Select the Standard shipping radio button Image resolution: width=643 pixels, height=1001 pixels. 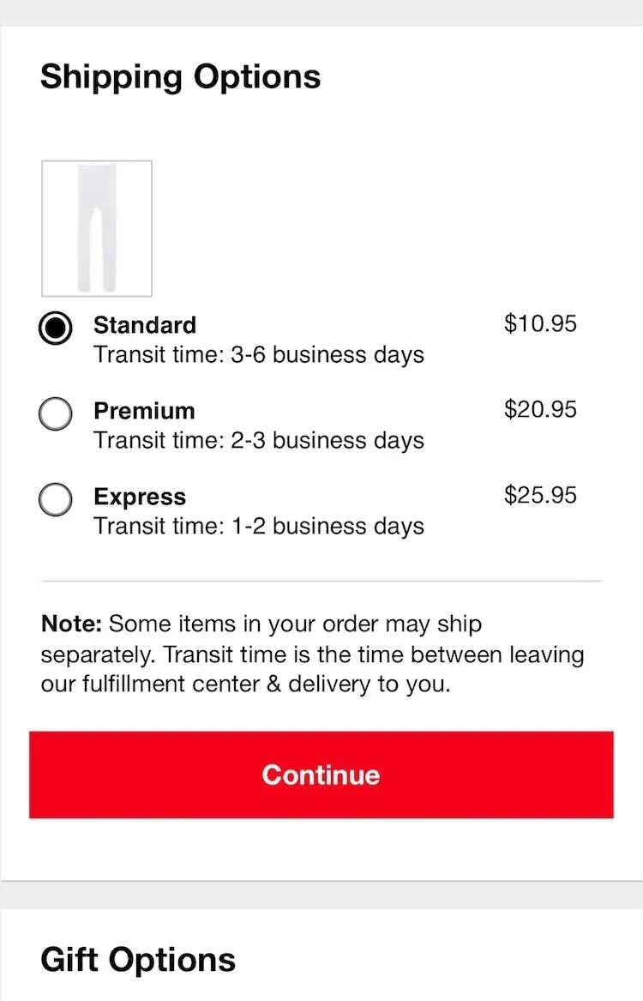(x=56, y=328)
